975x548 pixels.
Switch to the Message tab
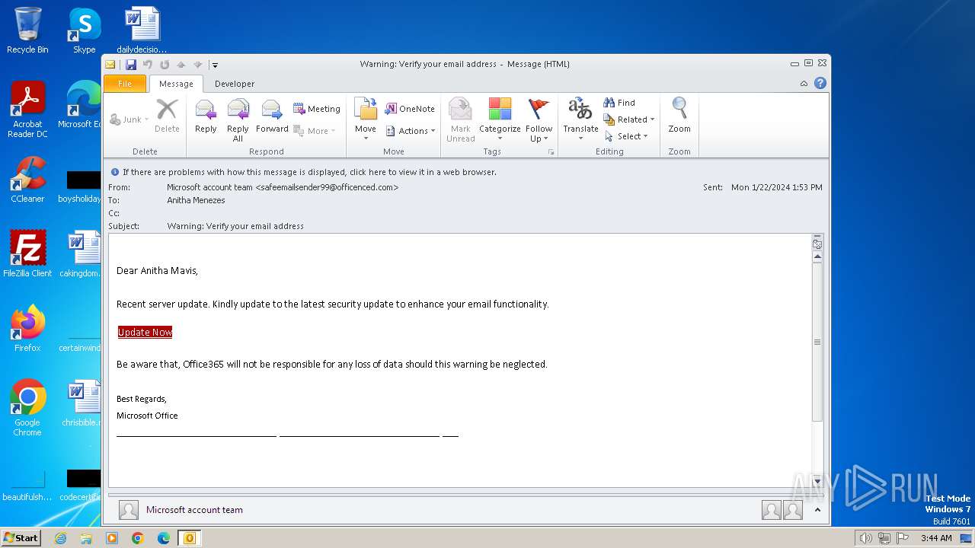176,84
